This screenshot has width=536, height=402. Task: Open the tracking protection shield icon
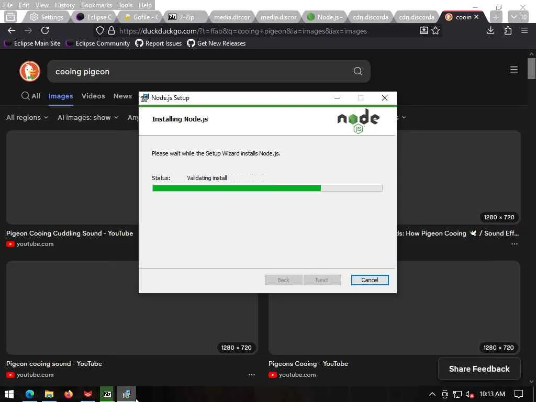100,31
